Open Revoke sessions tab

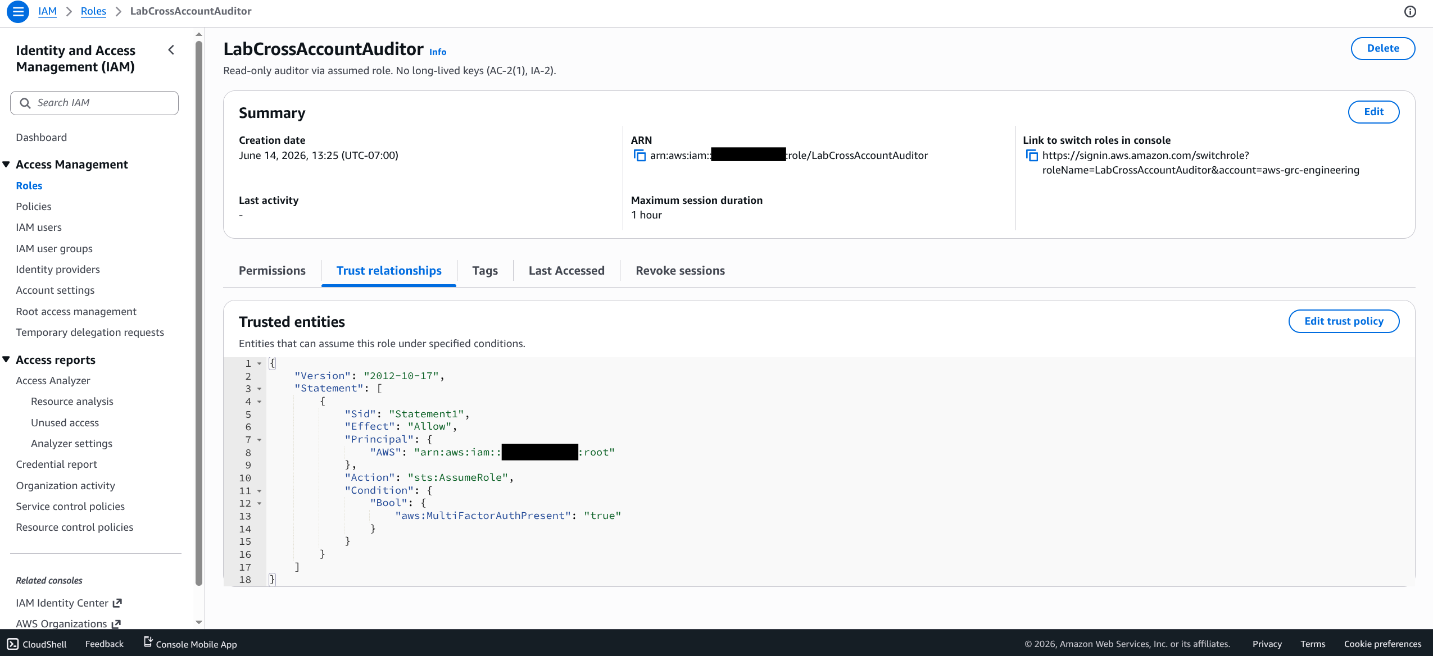pyautogui.click(x=680, y=271)
